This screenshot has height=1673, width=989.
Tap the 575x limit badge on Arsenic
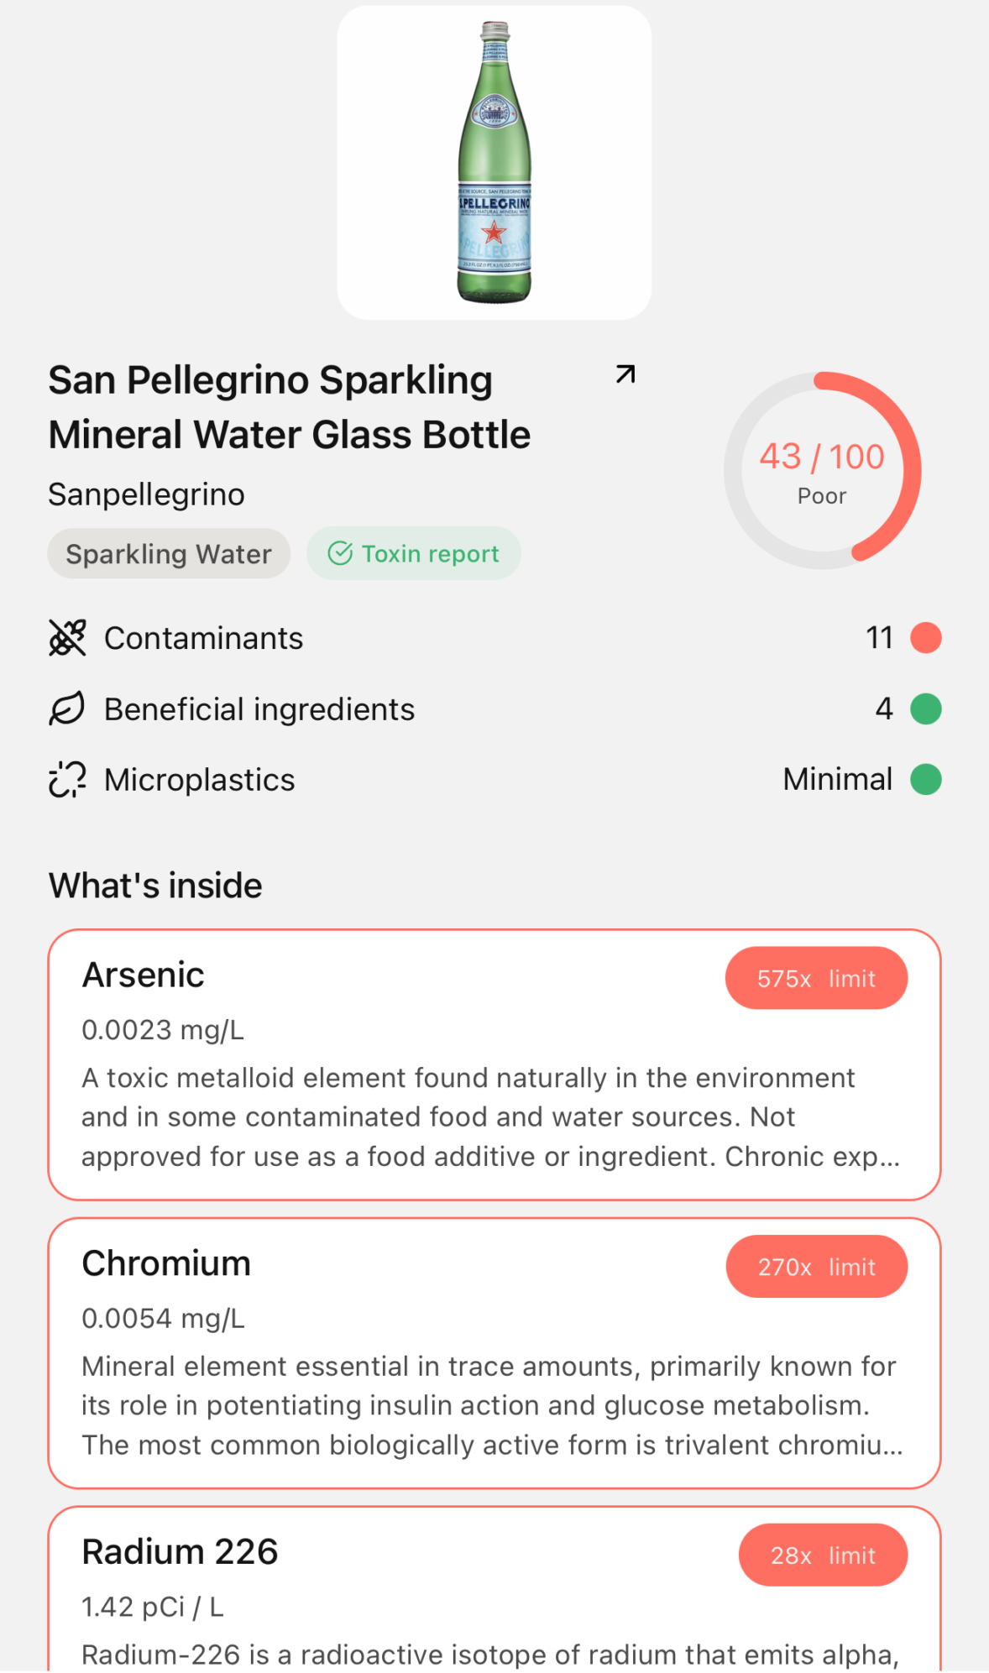pos(816,979)
